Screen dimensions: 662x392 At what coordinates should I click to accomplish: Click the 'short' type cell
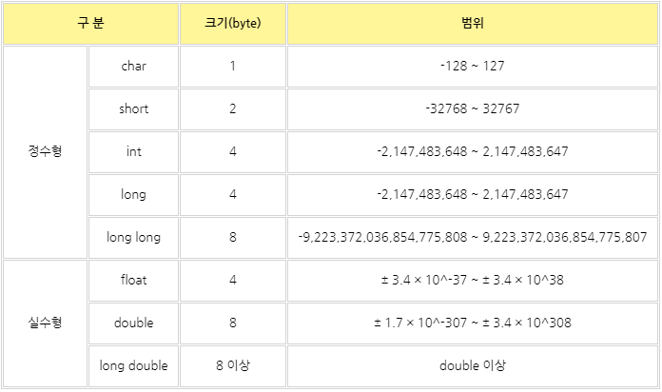click(133, 108)
